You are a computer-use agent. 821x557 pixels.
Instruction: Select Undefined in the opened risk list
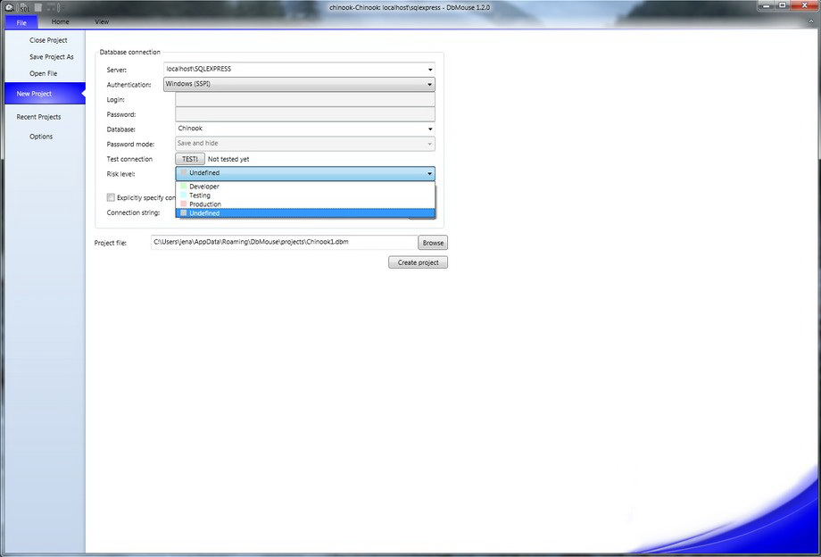(x=304, y=213)
